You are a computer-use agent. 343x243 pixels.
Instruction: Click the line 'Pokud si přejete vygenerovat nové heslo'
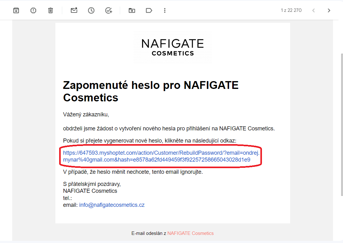[150, 140]
